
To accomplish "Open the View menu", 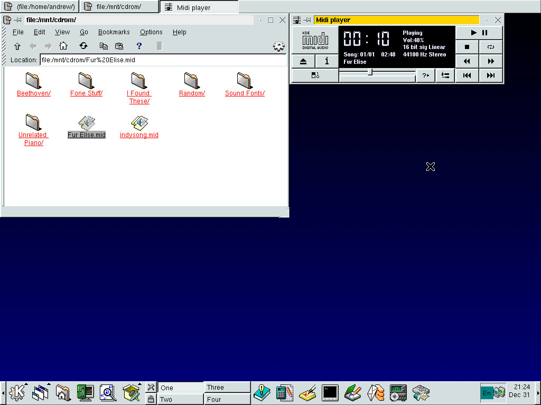I will click(x=62, y=32).
